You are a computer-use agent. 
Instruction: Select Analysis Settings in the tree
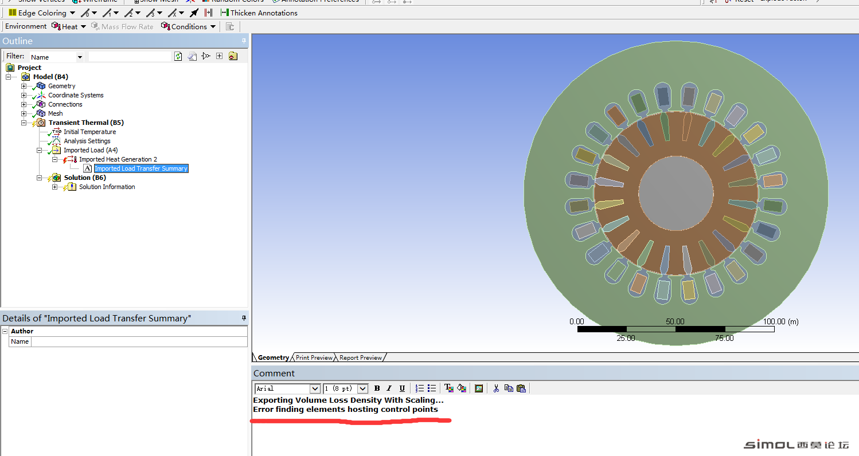coord(87,141)
